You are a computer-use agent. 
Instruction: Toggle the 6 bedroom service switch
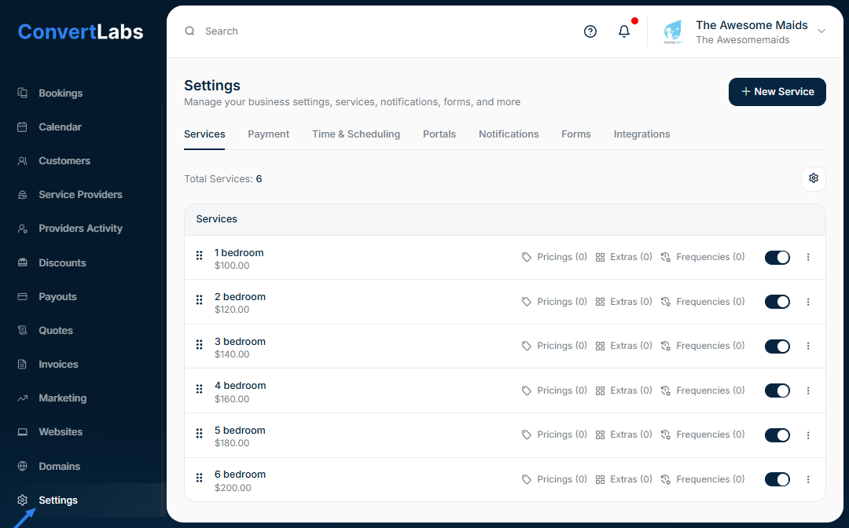pyautogui.click(x=777, y=479)
